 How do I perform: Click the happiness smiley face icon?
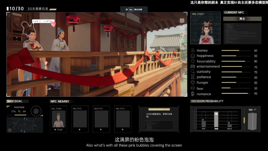click(x=193, y=56)
